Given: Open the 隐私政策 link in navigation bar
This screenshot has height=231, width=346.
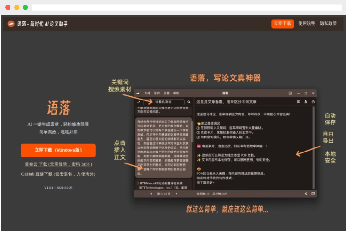Looking at the screenshot, I should point(328,23).
